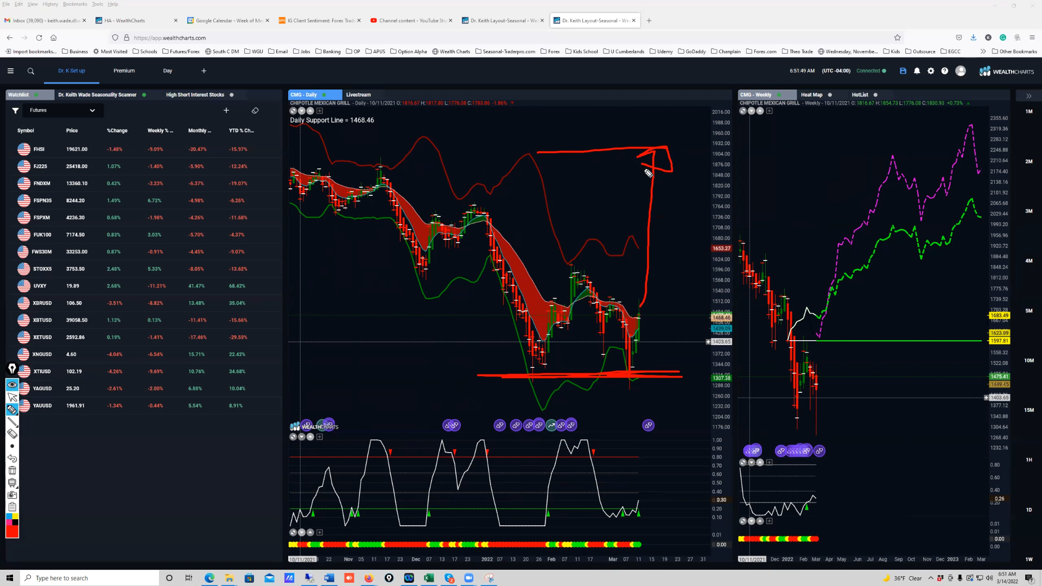Image resolution: width=1042 pixels, height=586 pixels.
Task: Sort the watchlist by %Change column
Action: click(117, 131)
